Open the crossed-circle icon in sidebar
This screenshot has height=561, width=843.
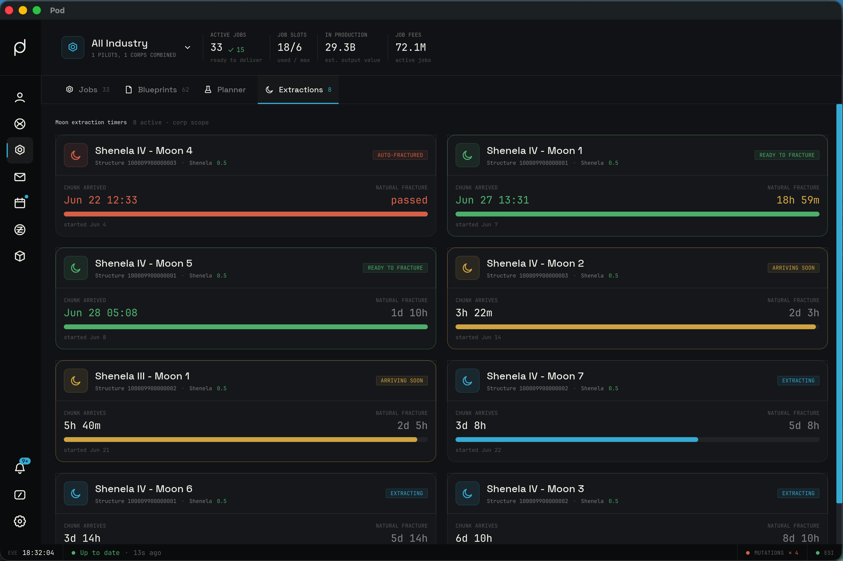coord(20,124)
